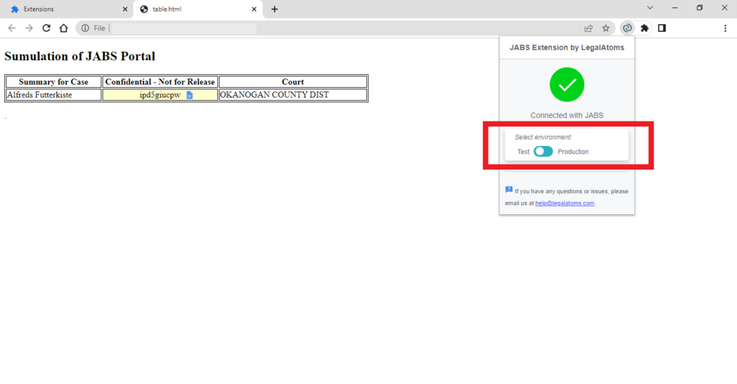The width and height of the screenshot is (737, 384).
Task: Click the Confidential - Not for Release header
Action: (160, 82)
